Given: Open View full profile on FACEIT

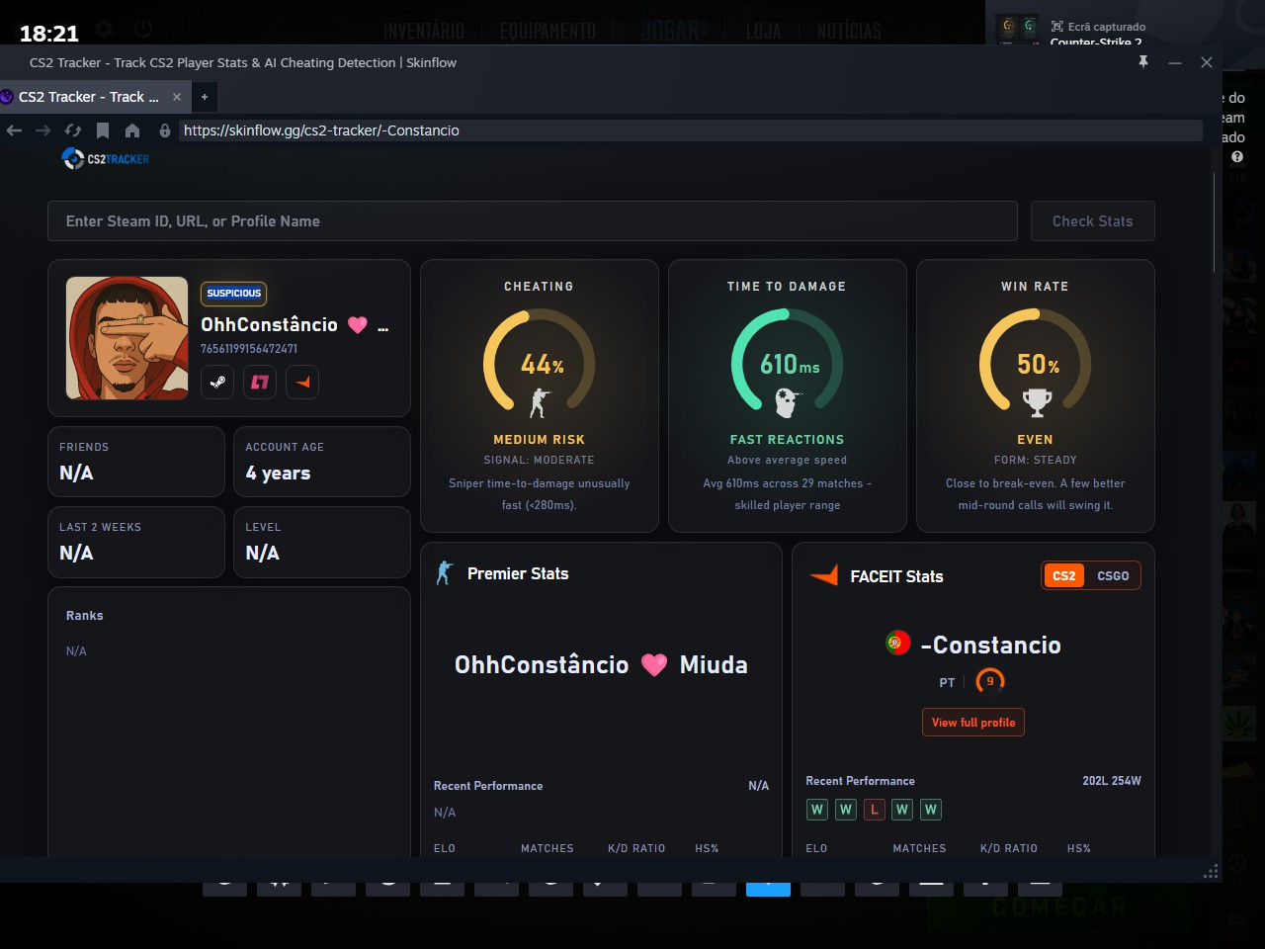Looking at the screenshot, I should 973,723.
